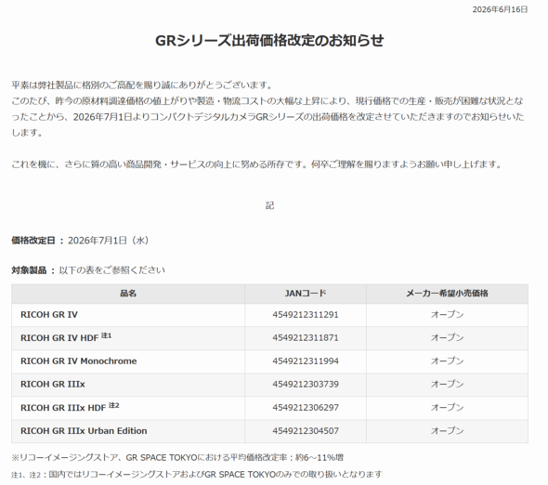Click オープン in the GR IV HDF row
This screenshot has height=485, width=548.
pyautogui.click(x=447, y=338)
